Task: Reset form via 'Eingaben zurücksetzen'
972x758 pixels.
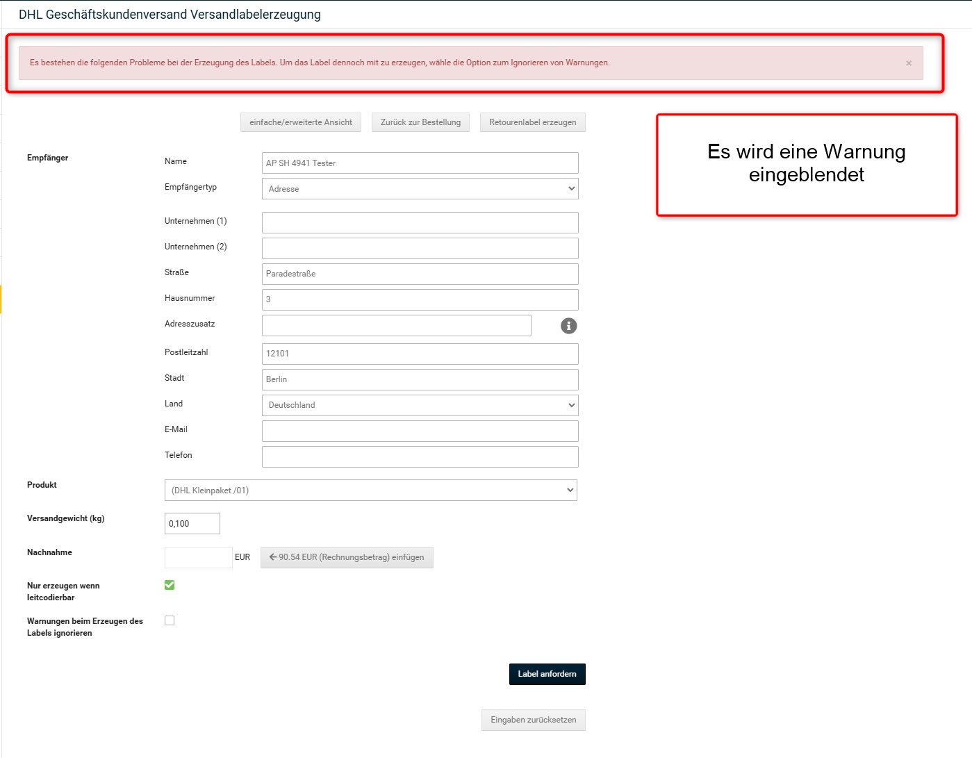Action: click(534, 720)
